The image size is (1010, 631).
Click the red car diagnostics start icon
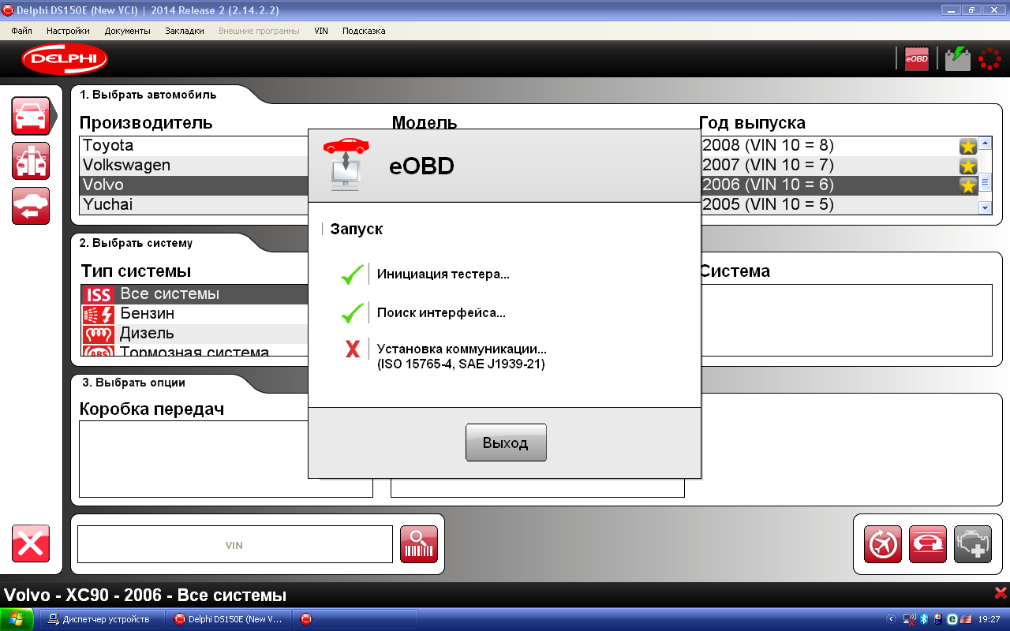click(x=928, y=544)
